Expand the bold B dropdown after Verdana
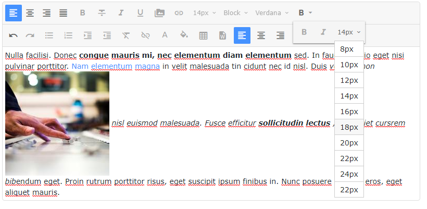The height and width of the screenshot is (209, 427). [305, 13]
